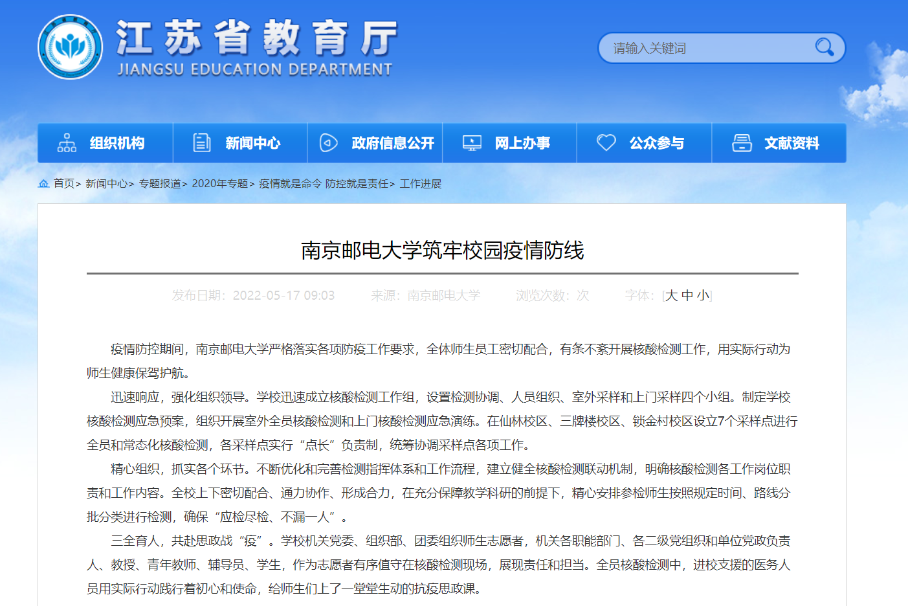The height and width of the screenshot is (606, 908).
Task: Go to 新闻中心 in breadcrumb
Action: pos(107,184)
